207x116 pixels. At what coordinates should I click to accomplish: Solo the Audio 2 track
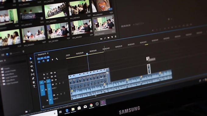(61, 94)
